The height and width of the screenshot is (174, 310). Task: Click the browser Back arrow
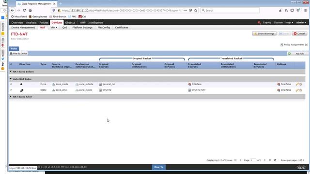13,10
